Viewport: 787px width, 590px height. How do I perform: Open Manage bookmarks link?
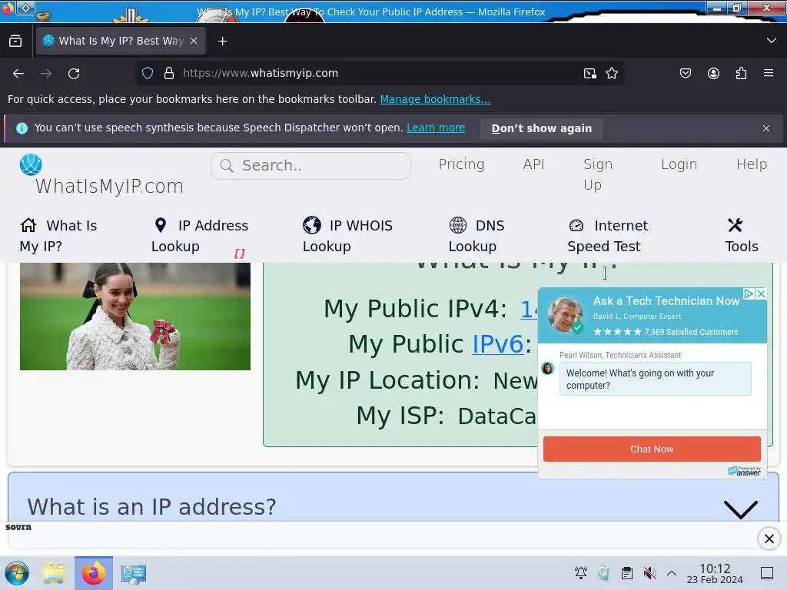435,99
